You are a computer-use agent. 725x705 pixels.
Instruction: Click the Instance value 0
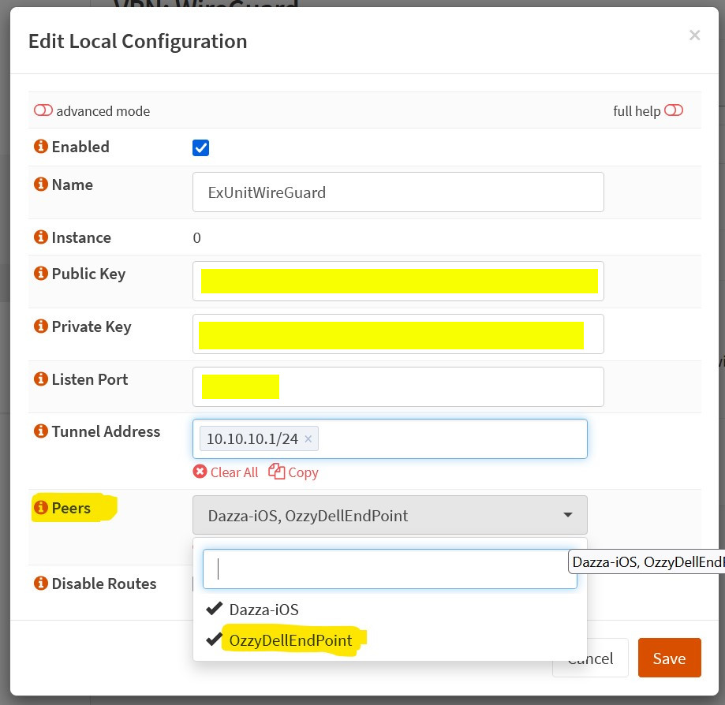click(197, 237)
